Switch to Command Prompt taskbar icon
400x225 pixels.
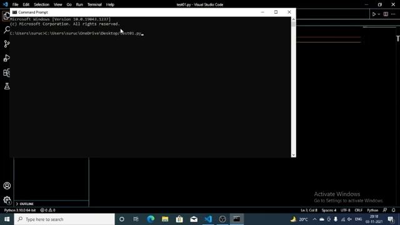pos(237,219)
